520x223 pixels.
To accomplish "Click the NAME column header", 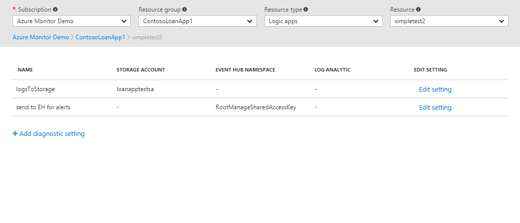I will [x=25, y=70].
